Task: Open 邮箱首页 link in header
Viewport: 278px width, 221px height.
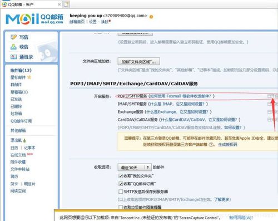Action: click(77, 22)
